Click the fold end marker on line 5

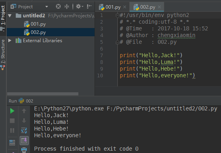117,42
